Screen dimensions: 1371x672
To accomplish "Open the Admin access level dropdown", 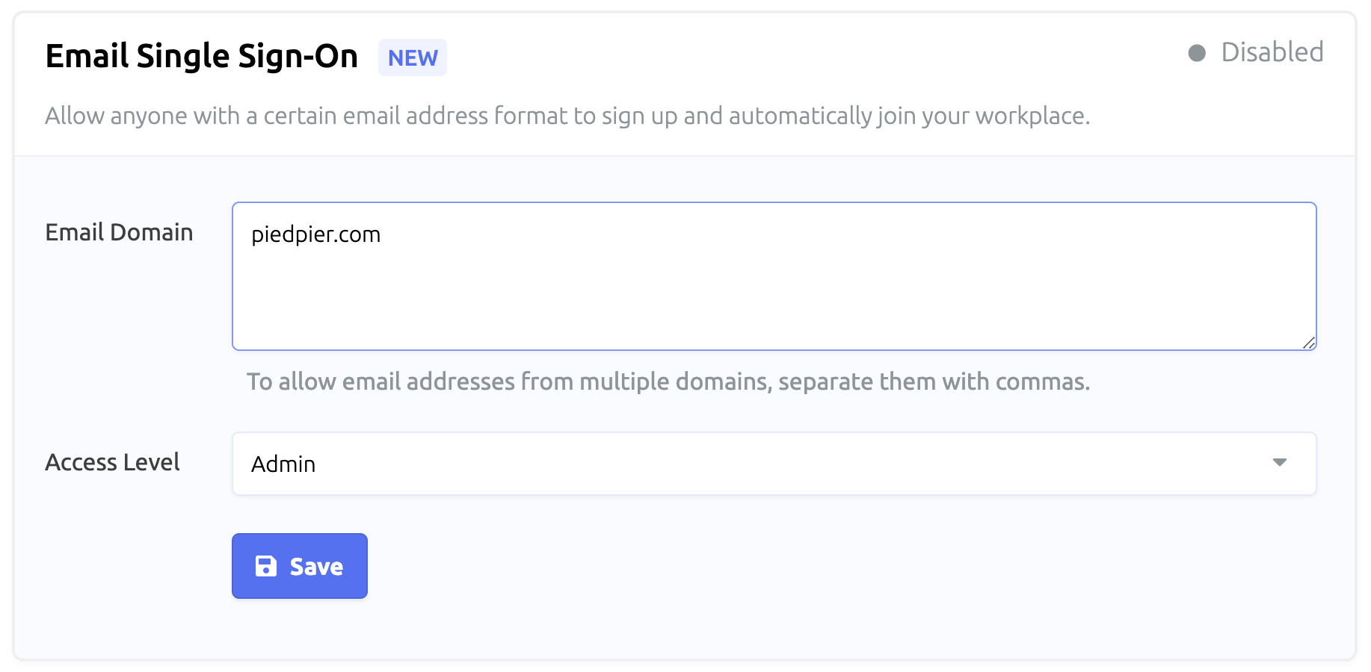I will (774, 464).
